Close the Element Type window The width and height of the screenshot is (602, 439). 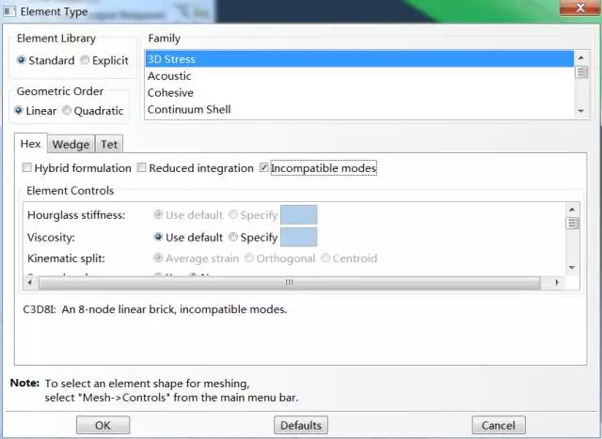click(x=580, y=8)
